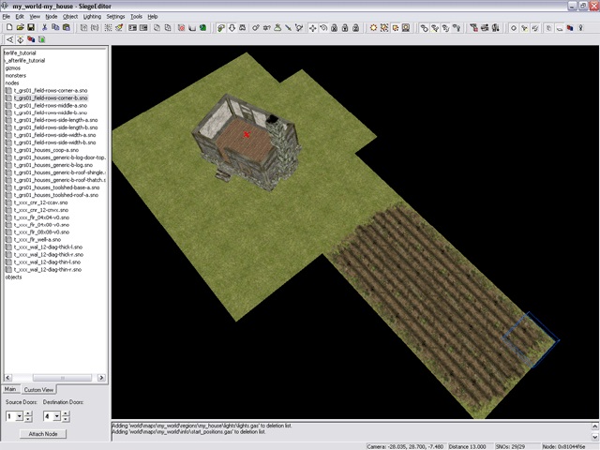
Task: Click the left-pointing triangle icon in second toolbar row
Action: point(9,39)
